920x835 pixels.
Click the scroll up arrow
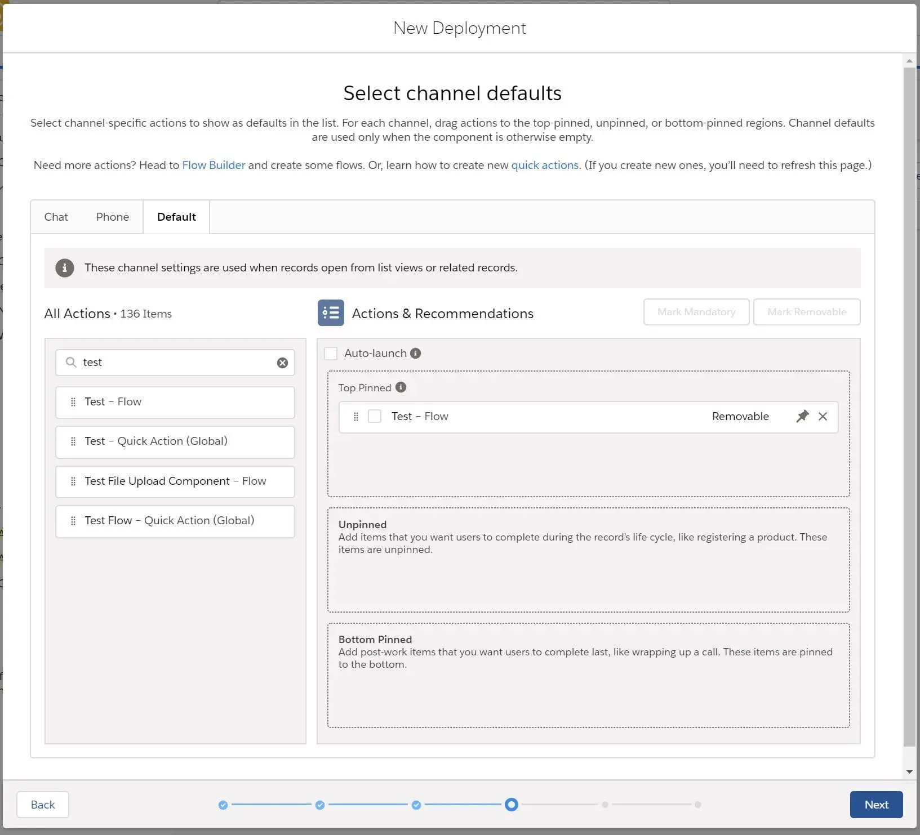909,60
